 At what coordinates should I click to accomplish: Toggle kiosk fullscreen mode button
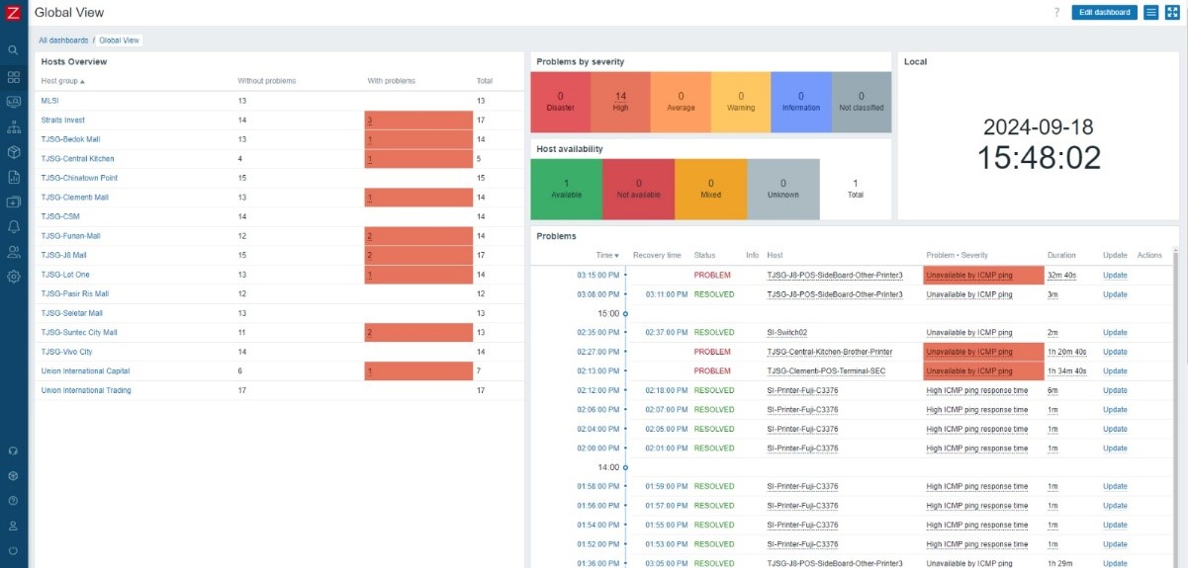tap(1172, 13)
